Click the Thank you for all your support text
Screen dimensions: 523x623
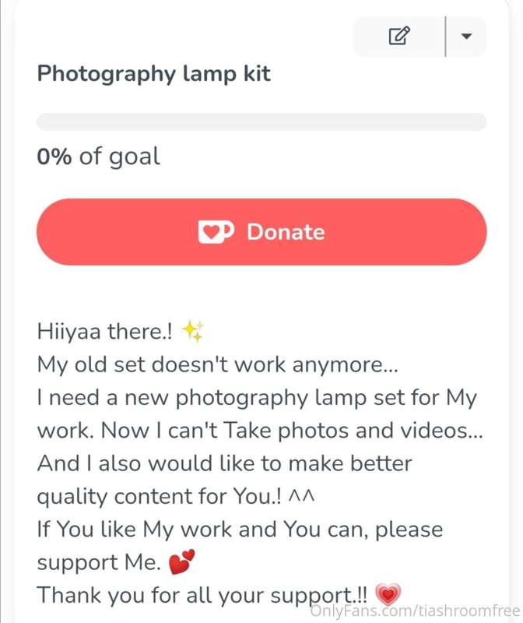[x=202, y=595]
